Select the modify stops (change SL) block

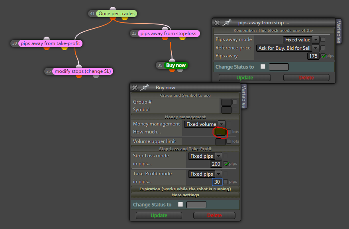pyautogui.click(x=82, y=71)
